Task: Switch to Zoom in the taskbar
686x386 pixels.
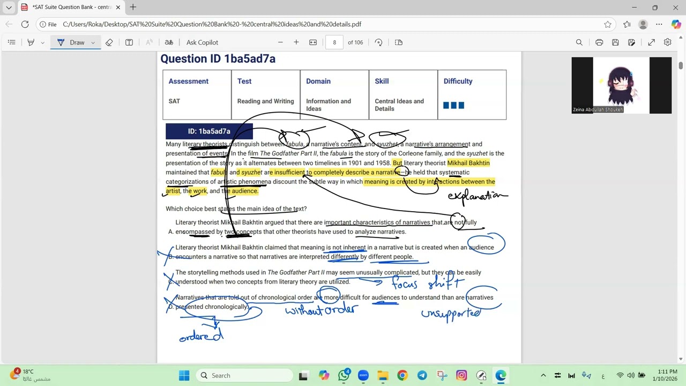Action: [x=363, y=375]
